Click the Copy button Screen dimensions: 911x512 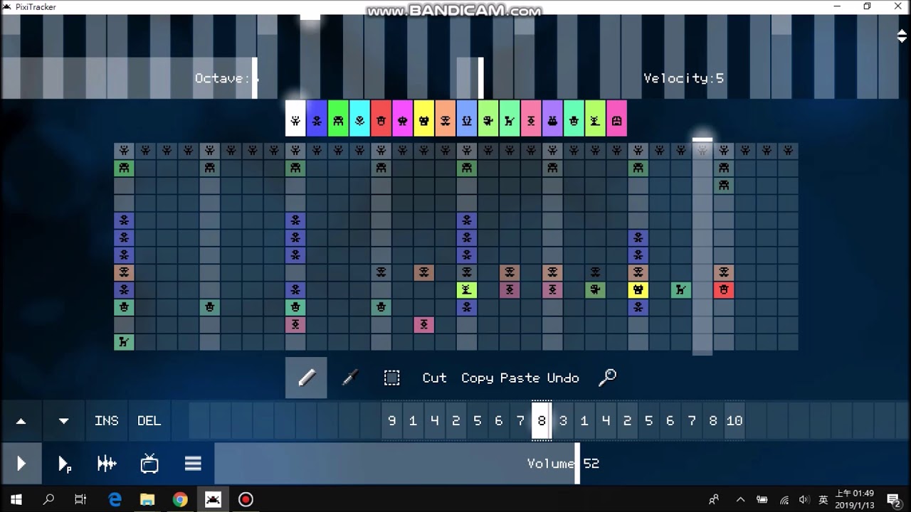[x=478, y=378]
